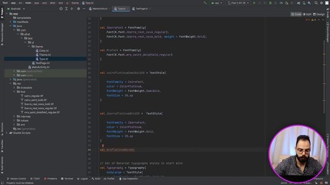Select Color.kt in the project tree

point(44,50)
